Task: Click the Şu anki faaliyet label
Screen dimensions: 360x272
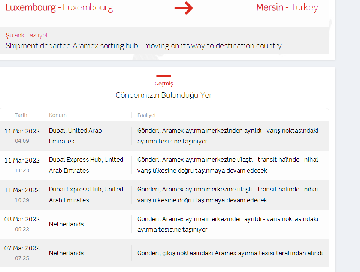Action: [x=27, y=35]
